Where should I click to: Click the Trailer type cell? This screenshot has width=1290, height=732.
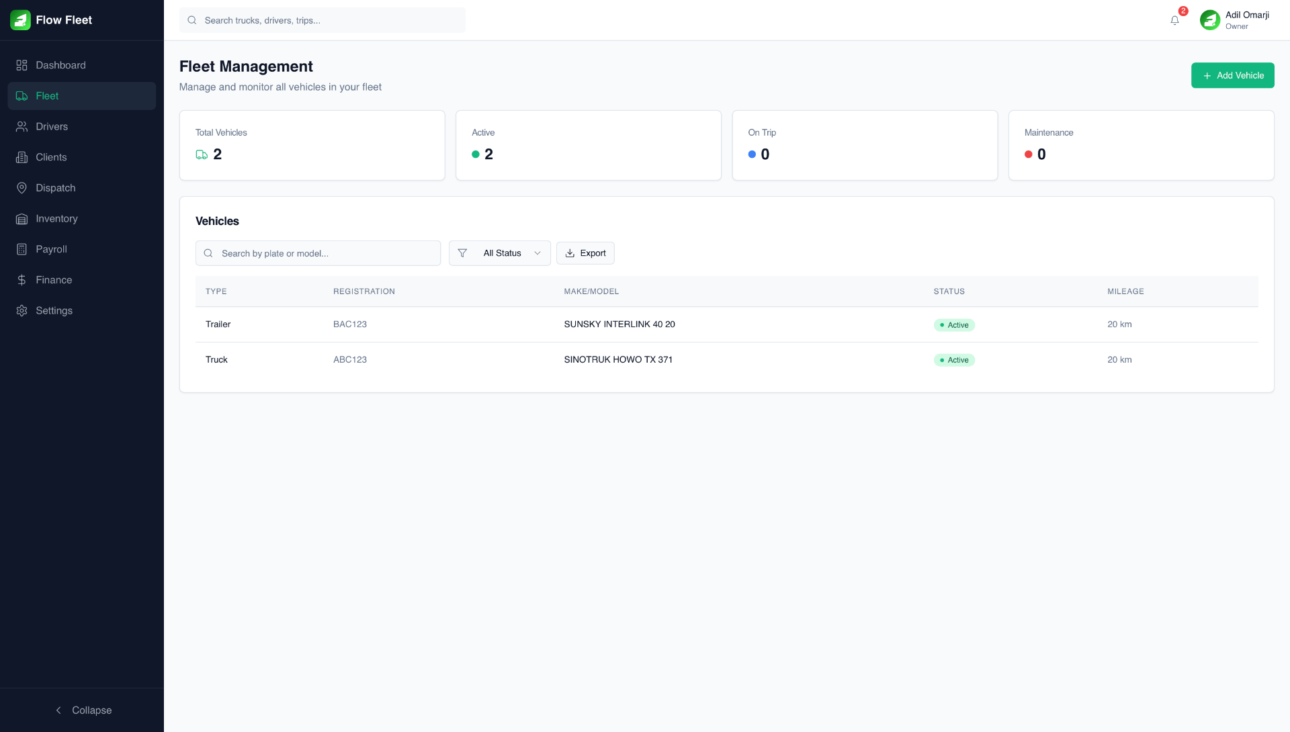pyautogui.click(x=218, y=324)
